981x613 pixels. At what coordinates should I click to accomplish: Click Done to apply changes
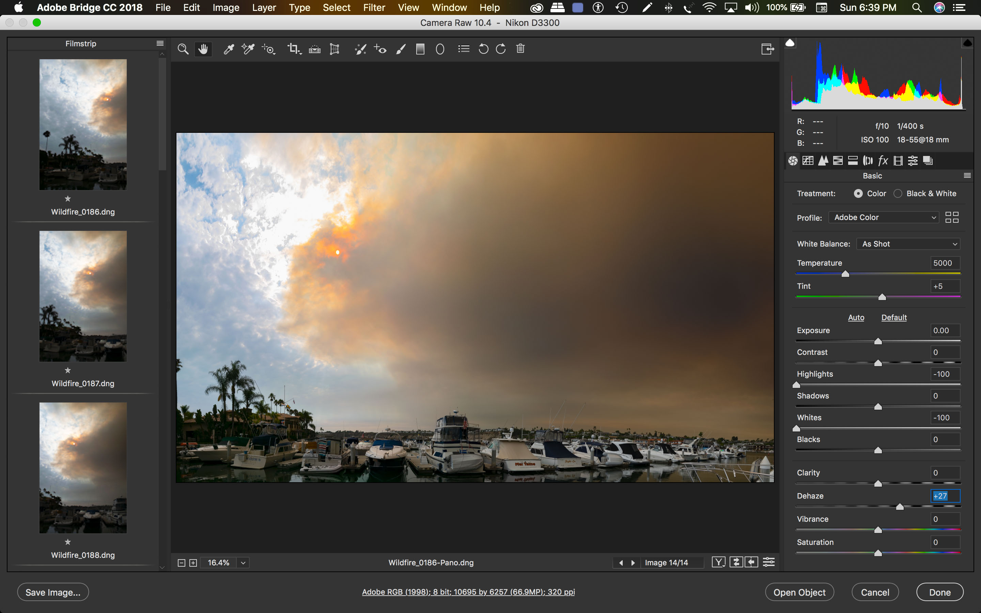(939, 592)
